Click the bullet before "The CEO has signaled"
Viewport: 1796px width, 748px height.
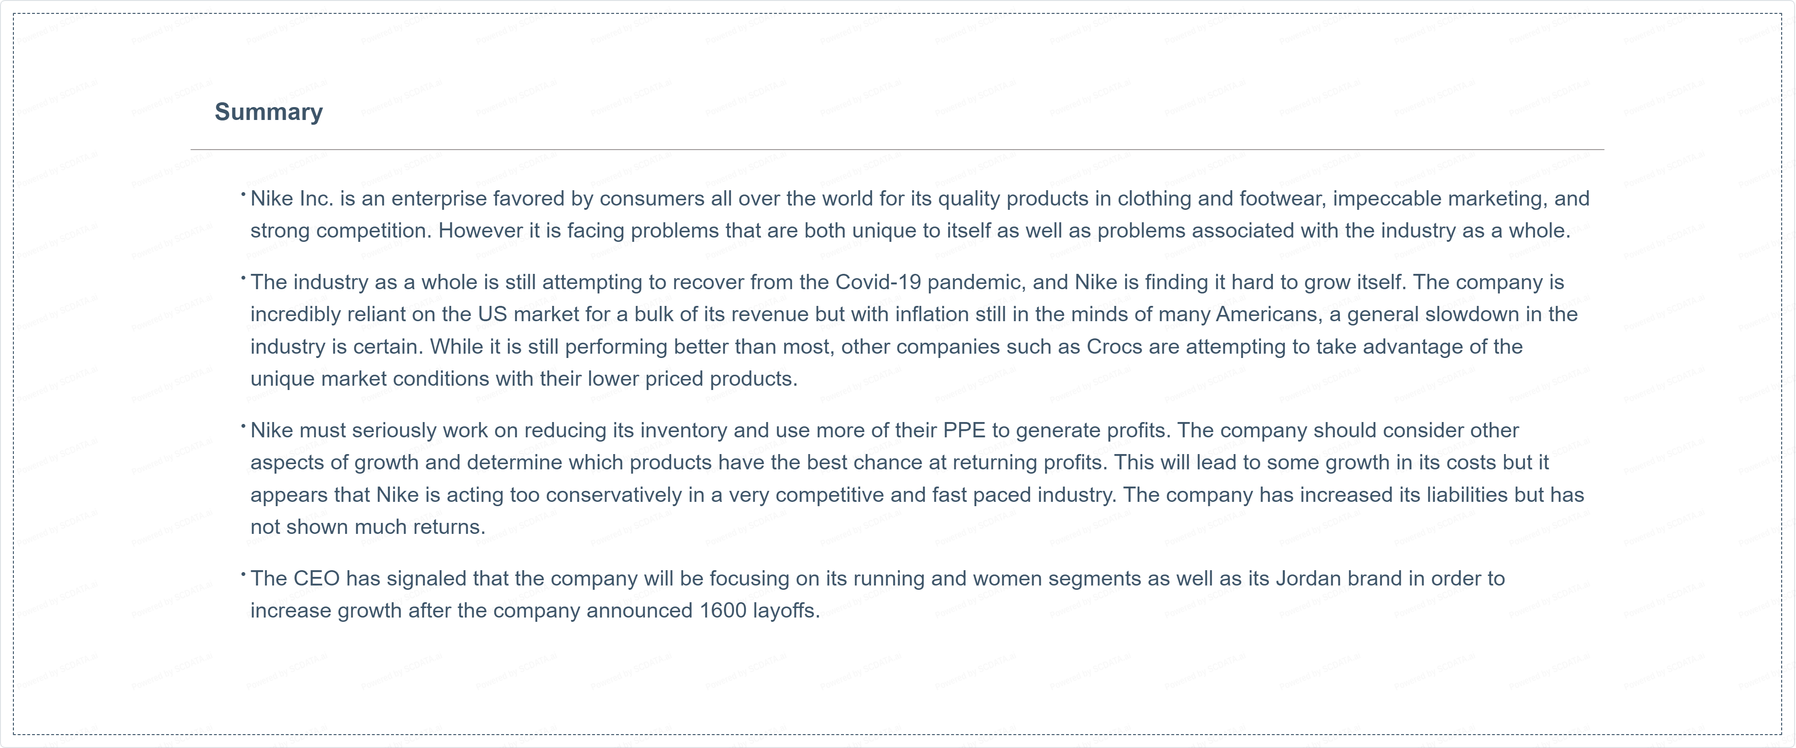click(243, 575)
